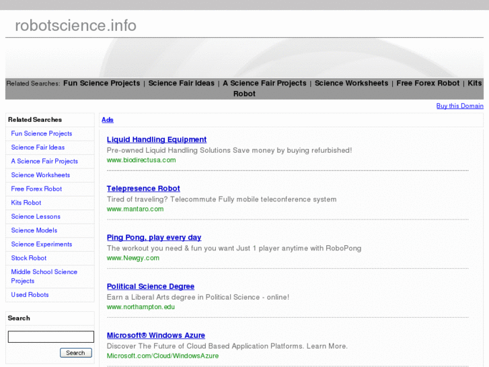
Task: Click the Ping Pong, play every day ad
Action: (x=154, y=238)
